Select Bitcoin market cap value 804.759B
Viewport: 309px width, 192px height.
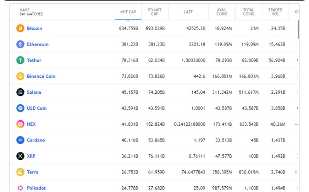(x=128, y=28)
